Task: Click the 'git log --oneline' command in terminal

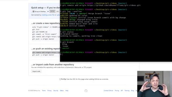Action: tap(72, 11)
